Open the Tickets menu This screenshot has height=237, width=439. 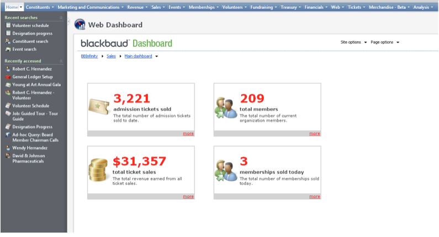click(x=356, y=7)
